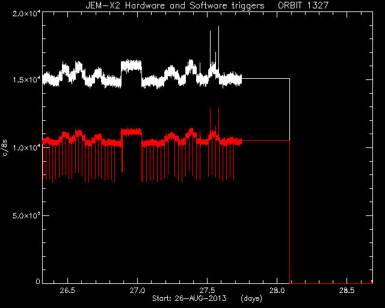385x308 pixels.
Task: Click the flat white horizontal line after 27.75
Action: coord(266,79)
